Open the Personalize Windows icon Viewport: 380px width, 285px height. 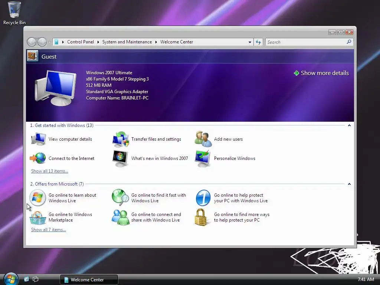(x=203, y=158)
